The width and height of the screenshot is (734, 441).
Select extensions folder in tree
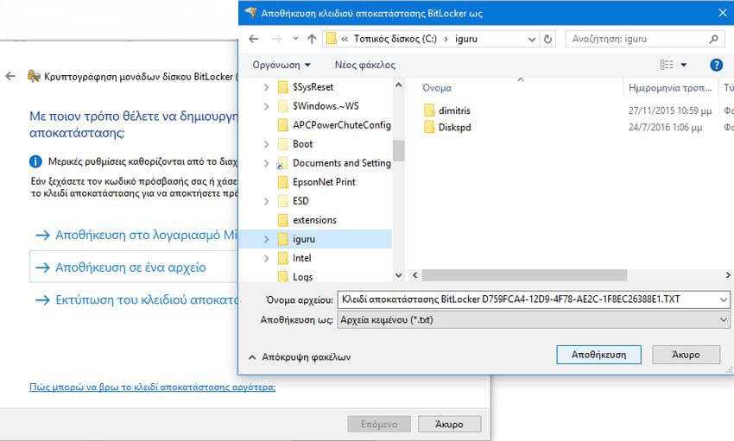[307, 220]
